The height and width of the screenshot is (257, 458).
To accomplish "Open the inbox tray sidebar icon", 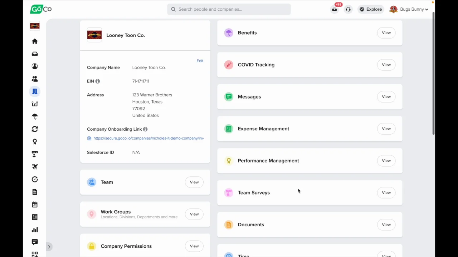I will tap(35, 54).
